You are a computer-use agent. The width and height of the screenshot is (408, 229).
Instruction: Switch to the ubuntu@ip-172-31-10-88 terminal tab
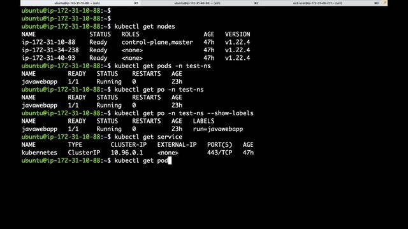pos(81,3)
